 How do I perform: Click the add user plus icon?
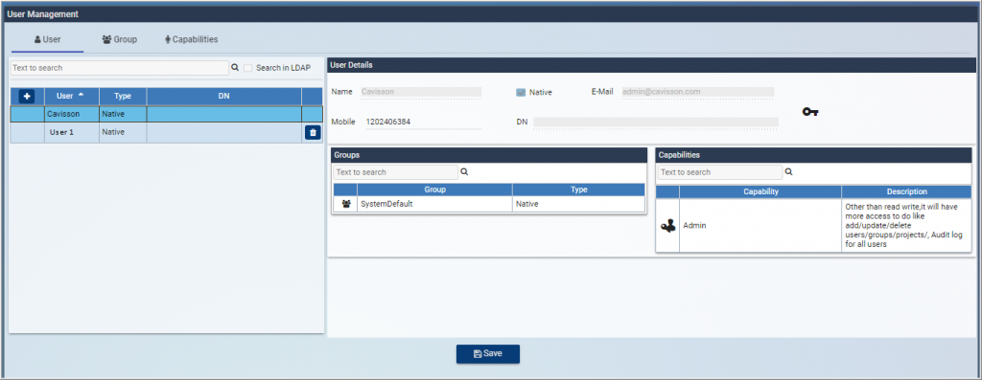tap(27, 97)
